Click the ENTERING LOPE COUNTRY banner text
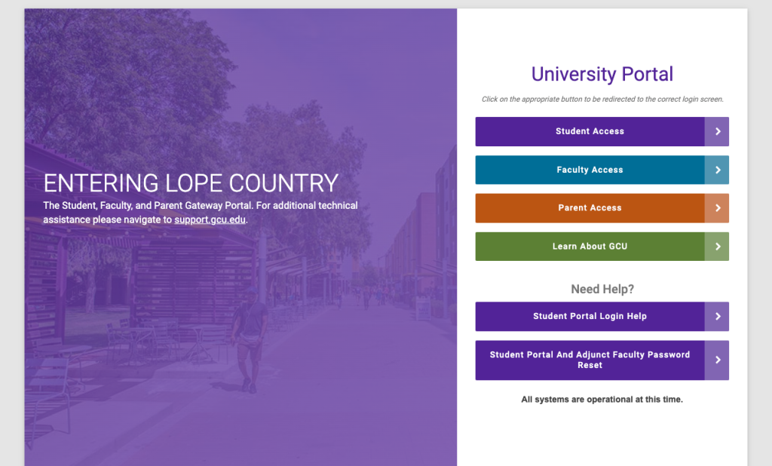This screenshot has width=772, height=466. (191, 182)
